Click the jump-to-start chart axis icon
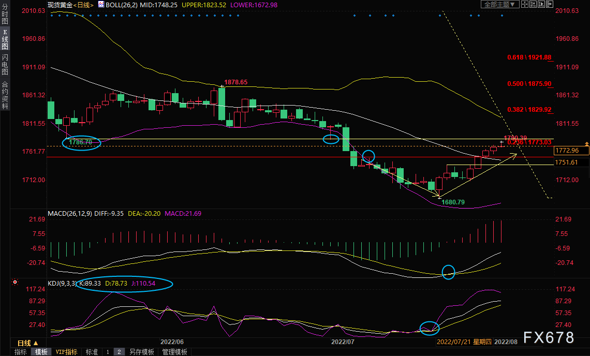Screen dimensions: 590x356 click(533, 4)
